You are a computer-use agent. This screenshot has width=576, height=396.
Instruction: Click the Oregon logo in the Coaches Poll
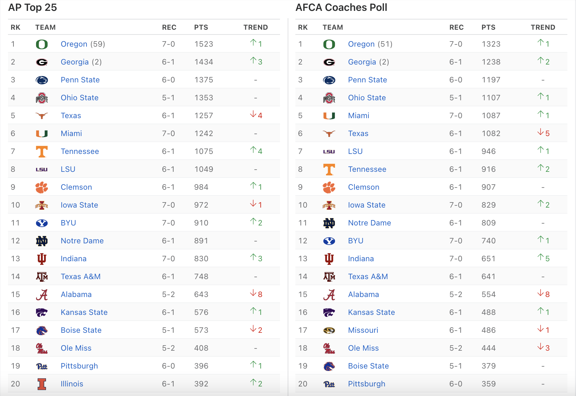[x=329, y=44]
